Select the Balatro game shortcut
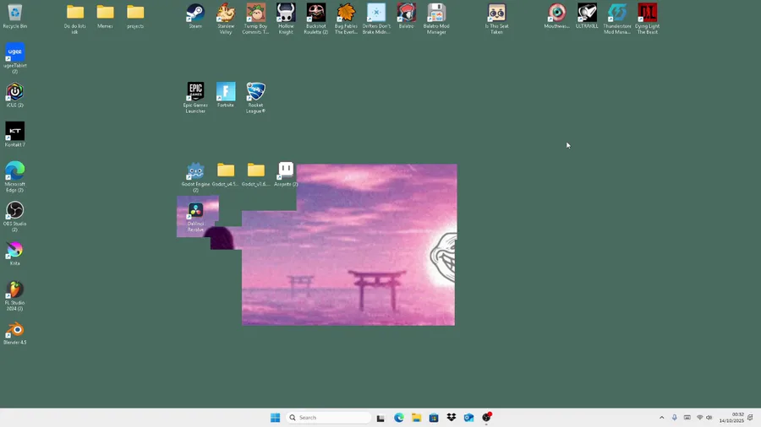 (406, 16)
